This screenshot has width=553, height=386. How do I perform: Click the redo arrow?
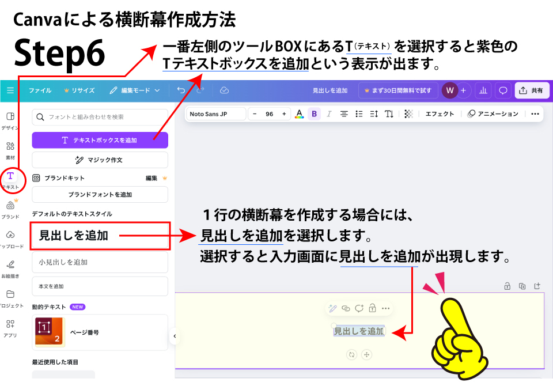pyautogui.click(x=200, y=90)
